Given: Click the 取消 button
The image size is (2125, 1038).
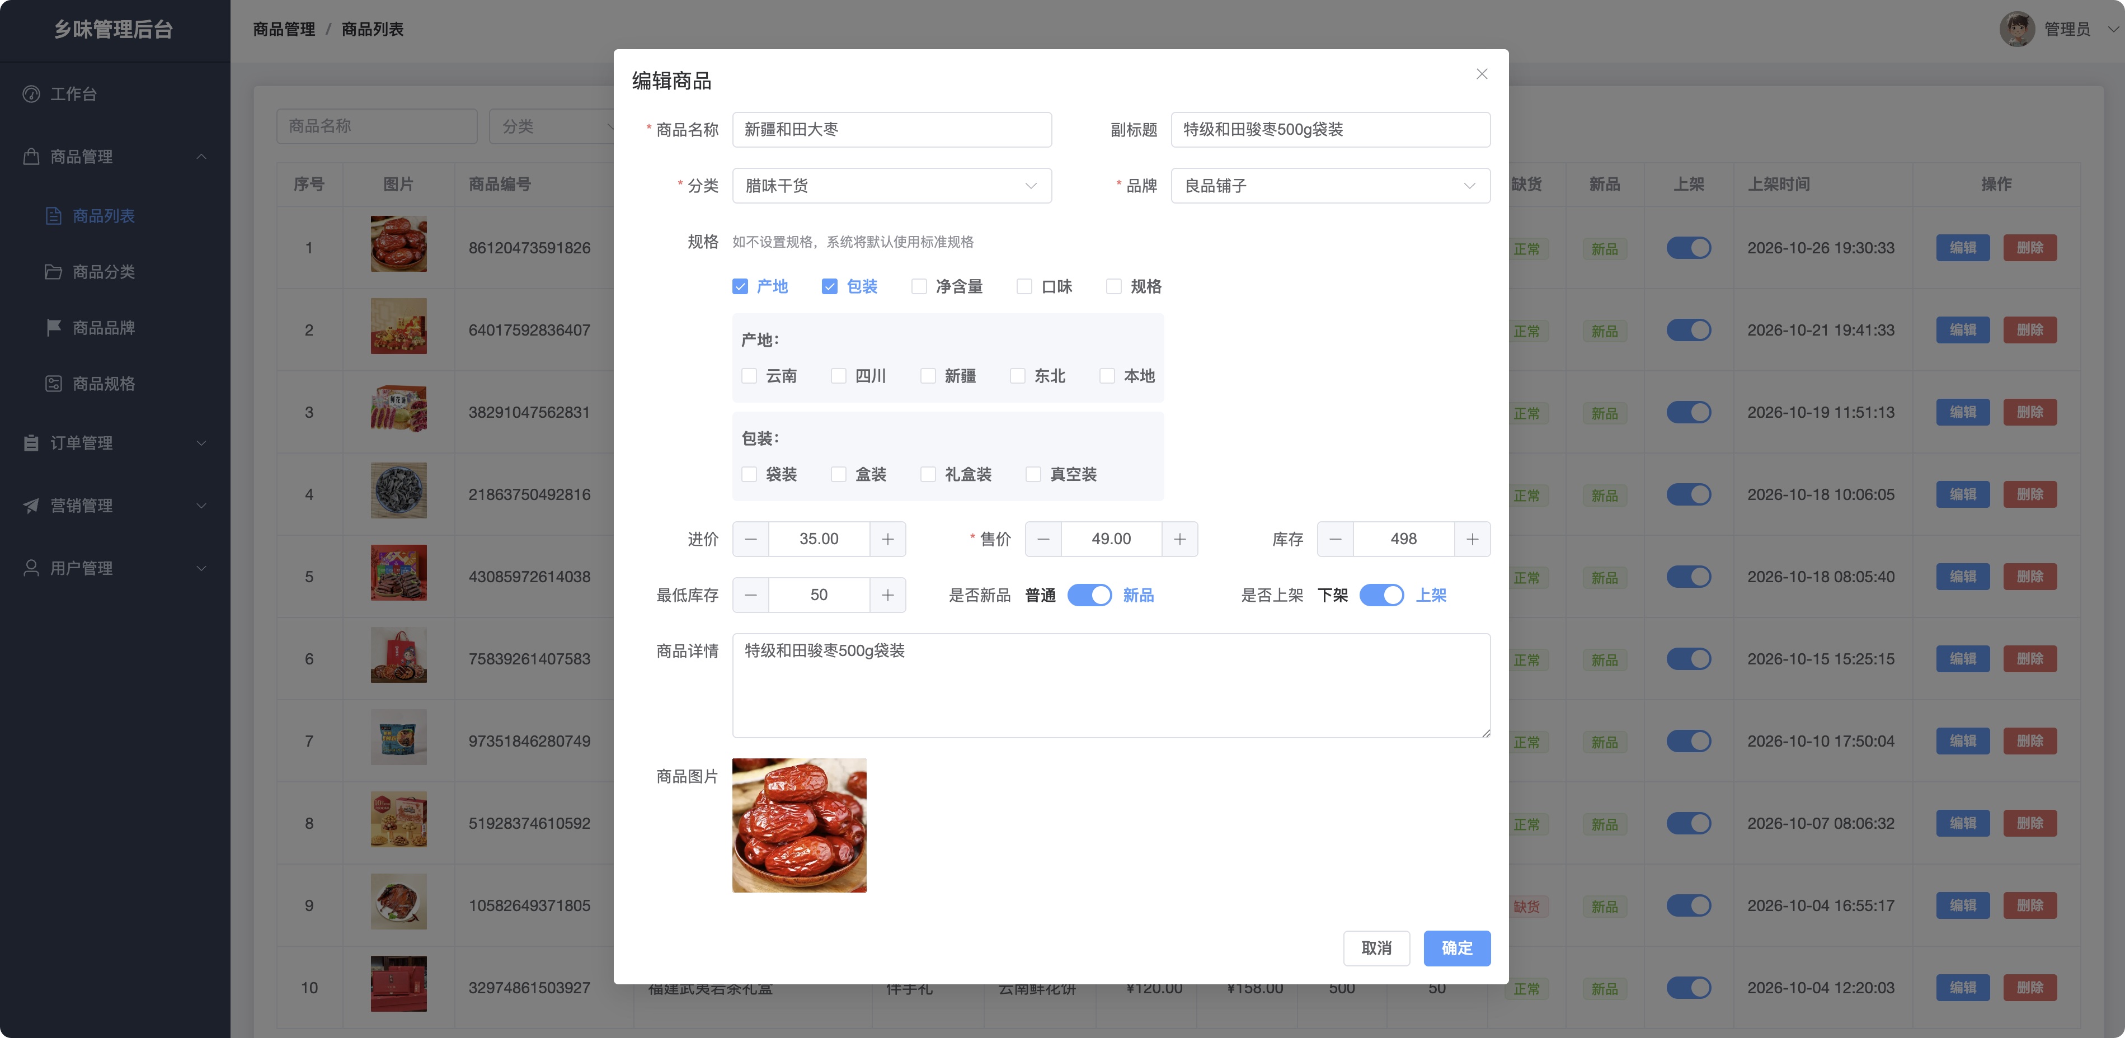Looking at the screenshot, I should 1376,948.
